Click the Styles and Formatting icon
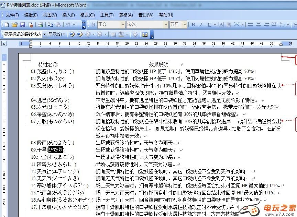The width and height of the screenshot is (297, 217). tap(92, 25)
